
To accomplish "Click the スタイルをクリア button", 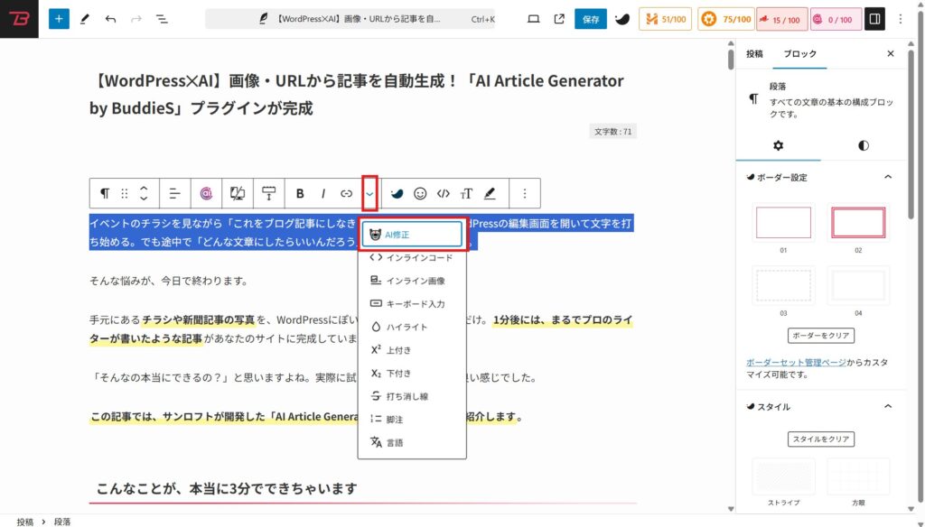I will (820, 439).
